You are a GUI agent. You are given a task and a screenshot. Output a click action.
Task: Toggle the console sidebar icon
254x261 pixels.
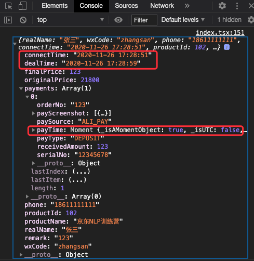click(x=8, y=20)
